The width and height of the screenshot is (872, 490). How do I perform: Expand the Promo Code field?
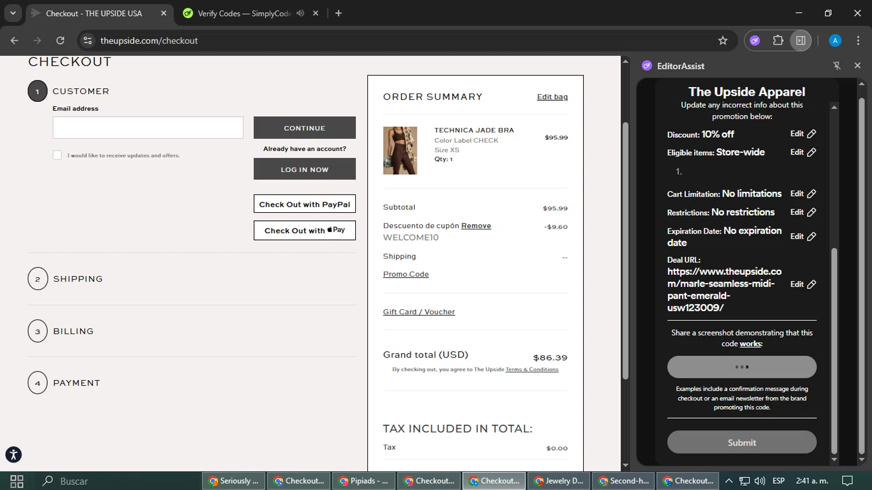(x=406, y=274)
